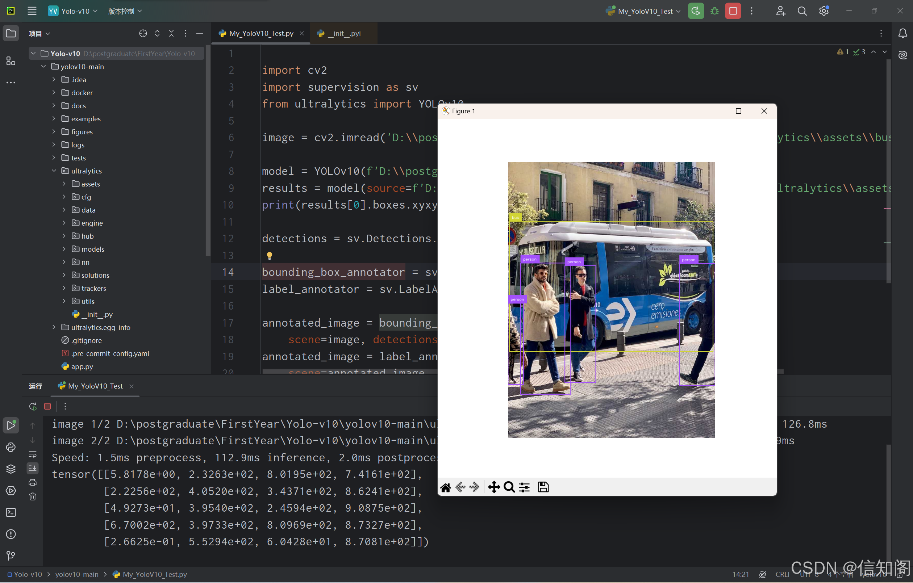Open the Python Console tool window
This screenshot has height=583, width=913.
[x=11, y=447]
